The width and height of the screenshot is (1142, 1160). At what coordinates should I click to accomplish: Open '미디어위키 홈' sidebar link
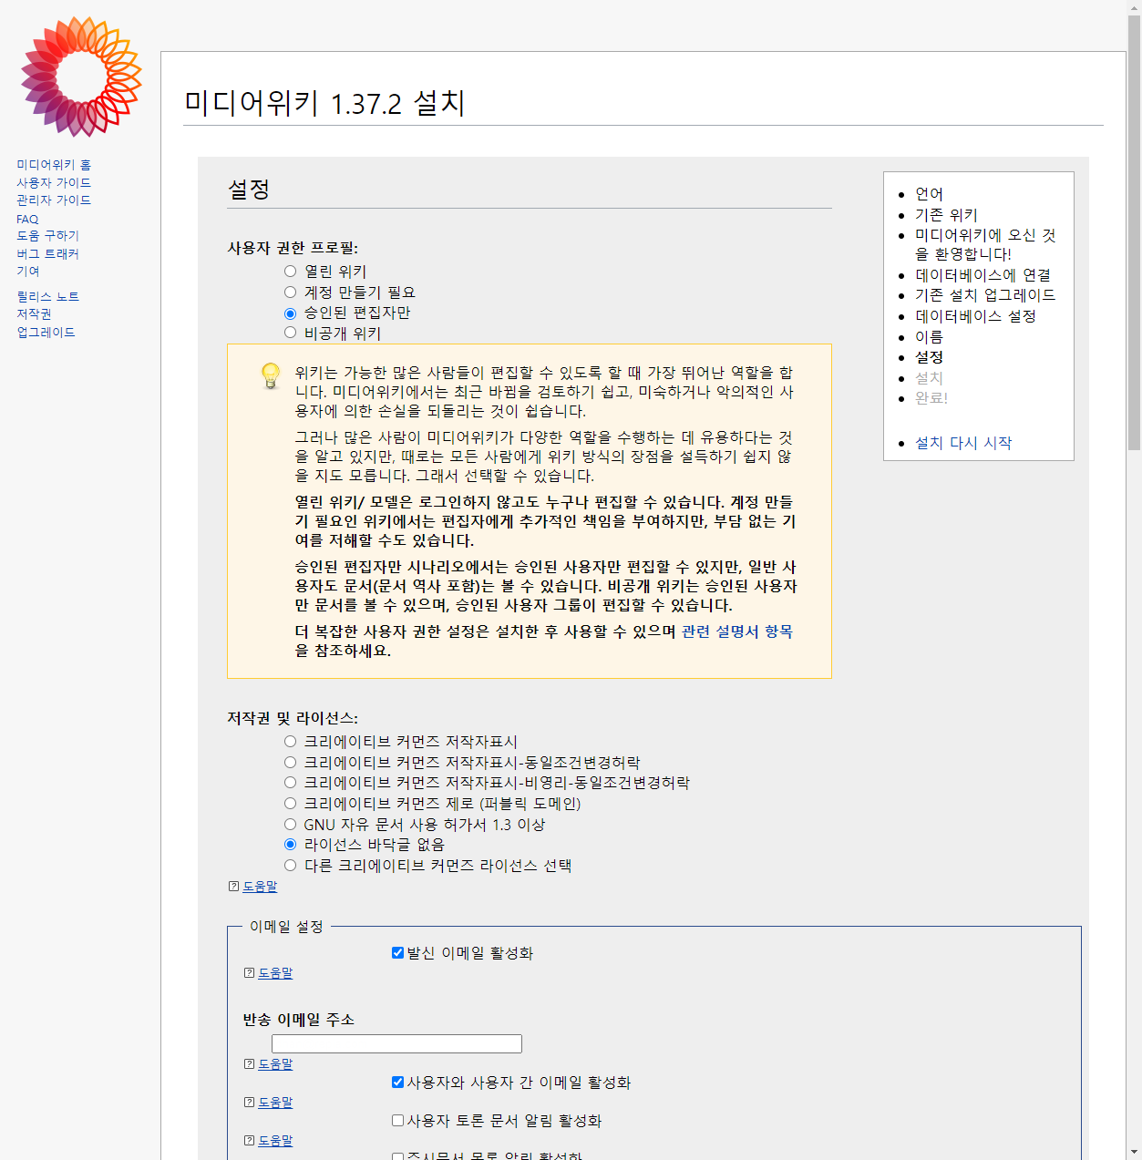(x=54, y=165)
